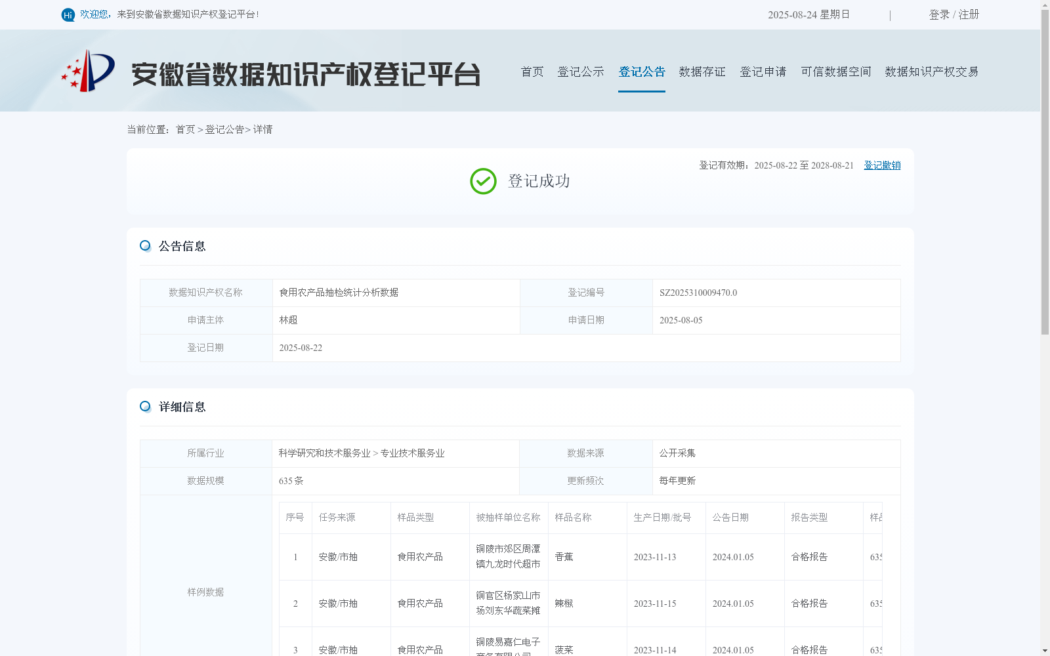Viewport: 1050px width, 656px height.
Task: Click 食用农产品 in row 1
Action: point(420,557)
